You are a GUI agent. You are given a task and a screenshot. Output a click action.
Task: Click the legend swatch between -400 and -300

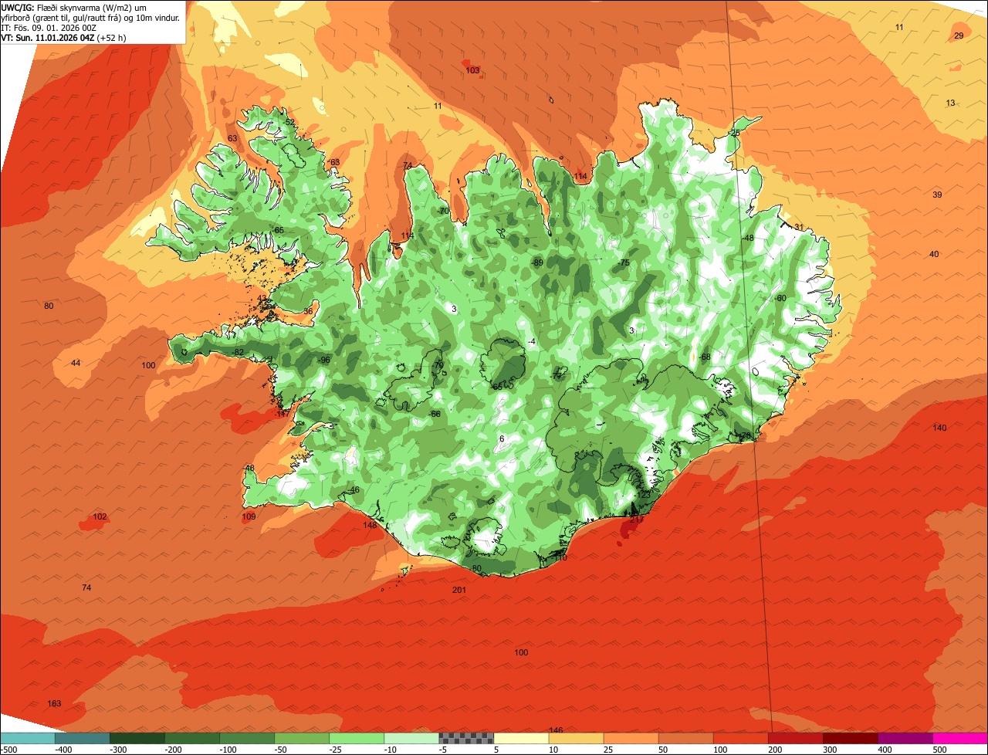[83, 739]
